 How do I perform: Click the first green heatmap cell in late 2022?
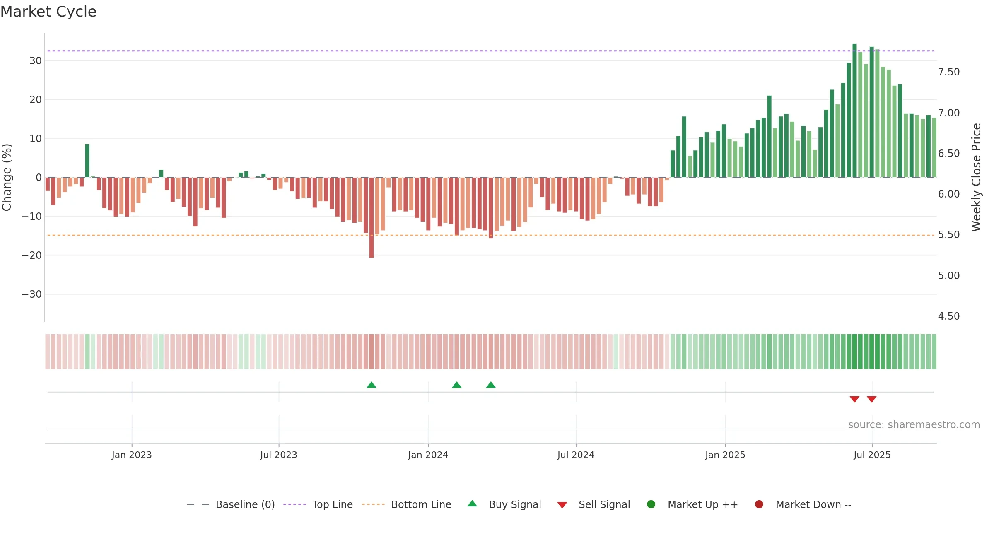tap(87, 352)
